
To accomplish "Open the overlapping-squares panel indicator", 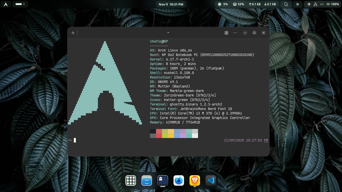I will click(x=286, y=4).
